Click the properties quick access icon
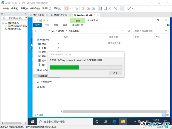172x129 pixels. point(40,20)
